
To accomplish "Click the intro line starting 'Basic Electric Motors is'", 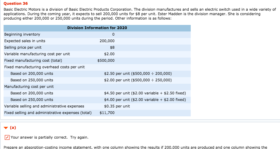I will tap(140, 9).
